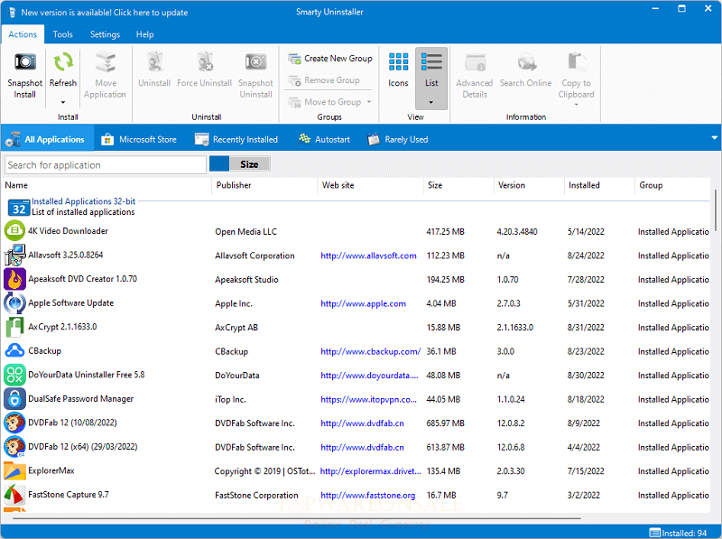
Task: Click the ExplorerMax folder icon
Action: coord(14,470)
